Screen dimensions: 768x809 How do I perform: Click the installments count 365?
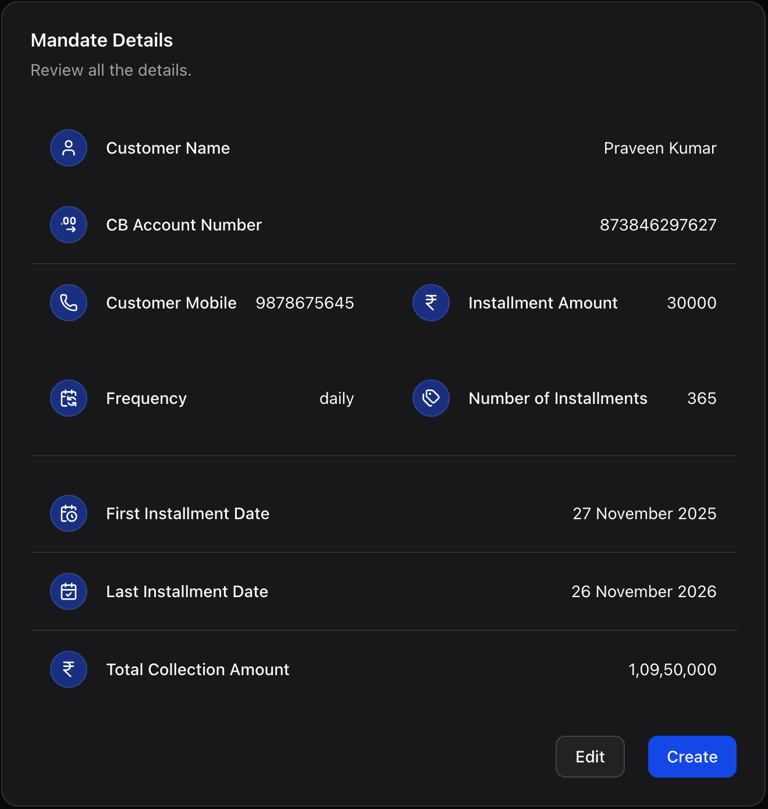tap(701, 398)
